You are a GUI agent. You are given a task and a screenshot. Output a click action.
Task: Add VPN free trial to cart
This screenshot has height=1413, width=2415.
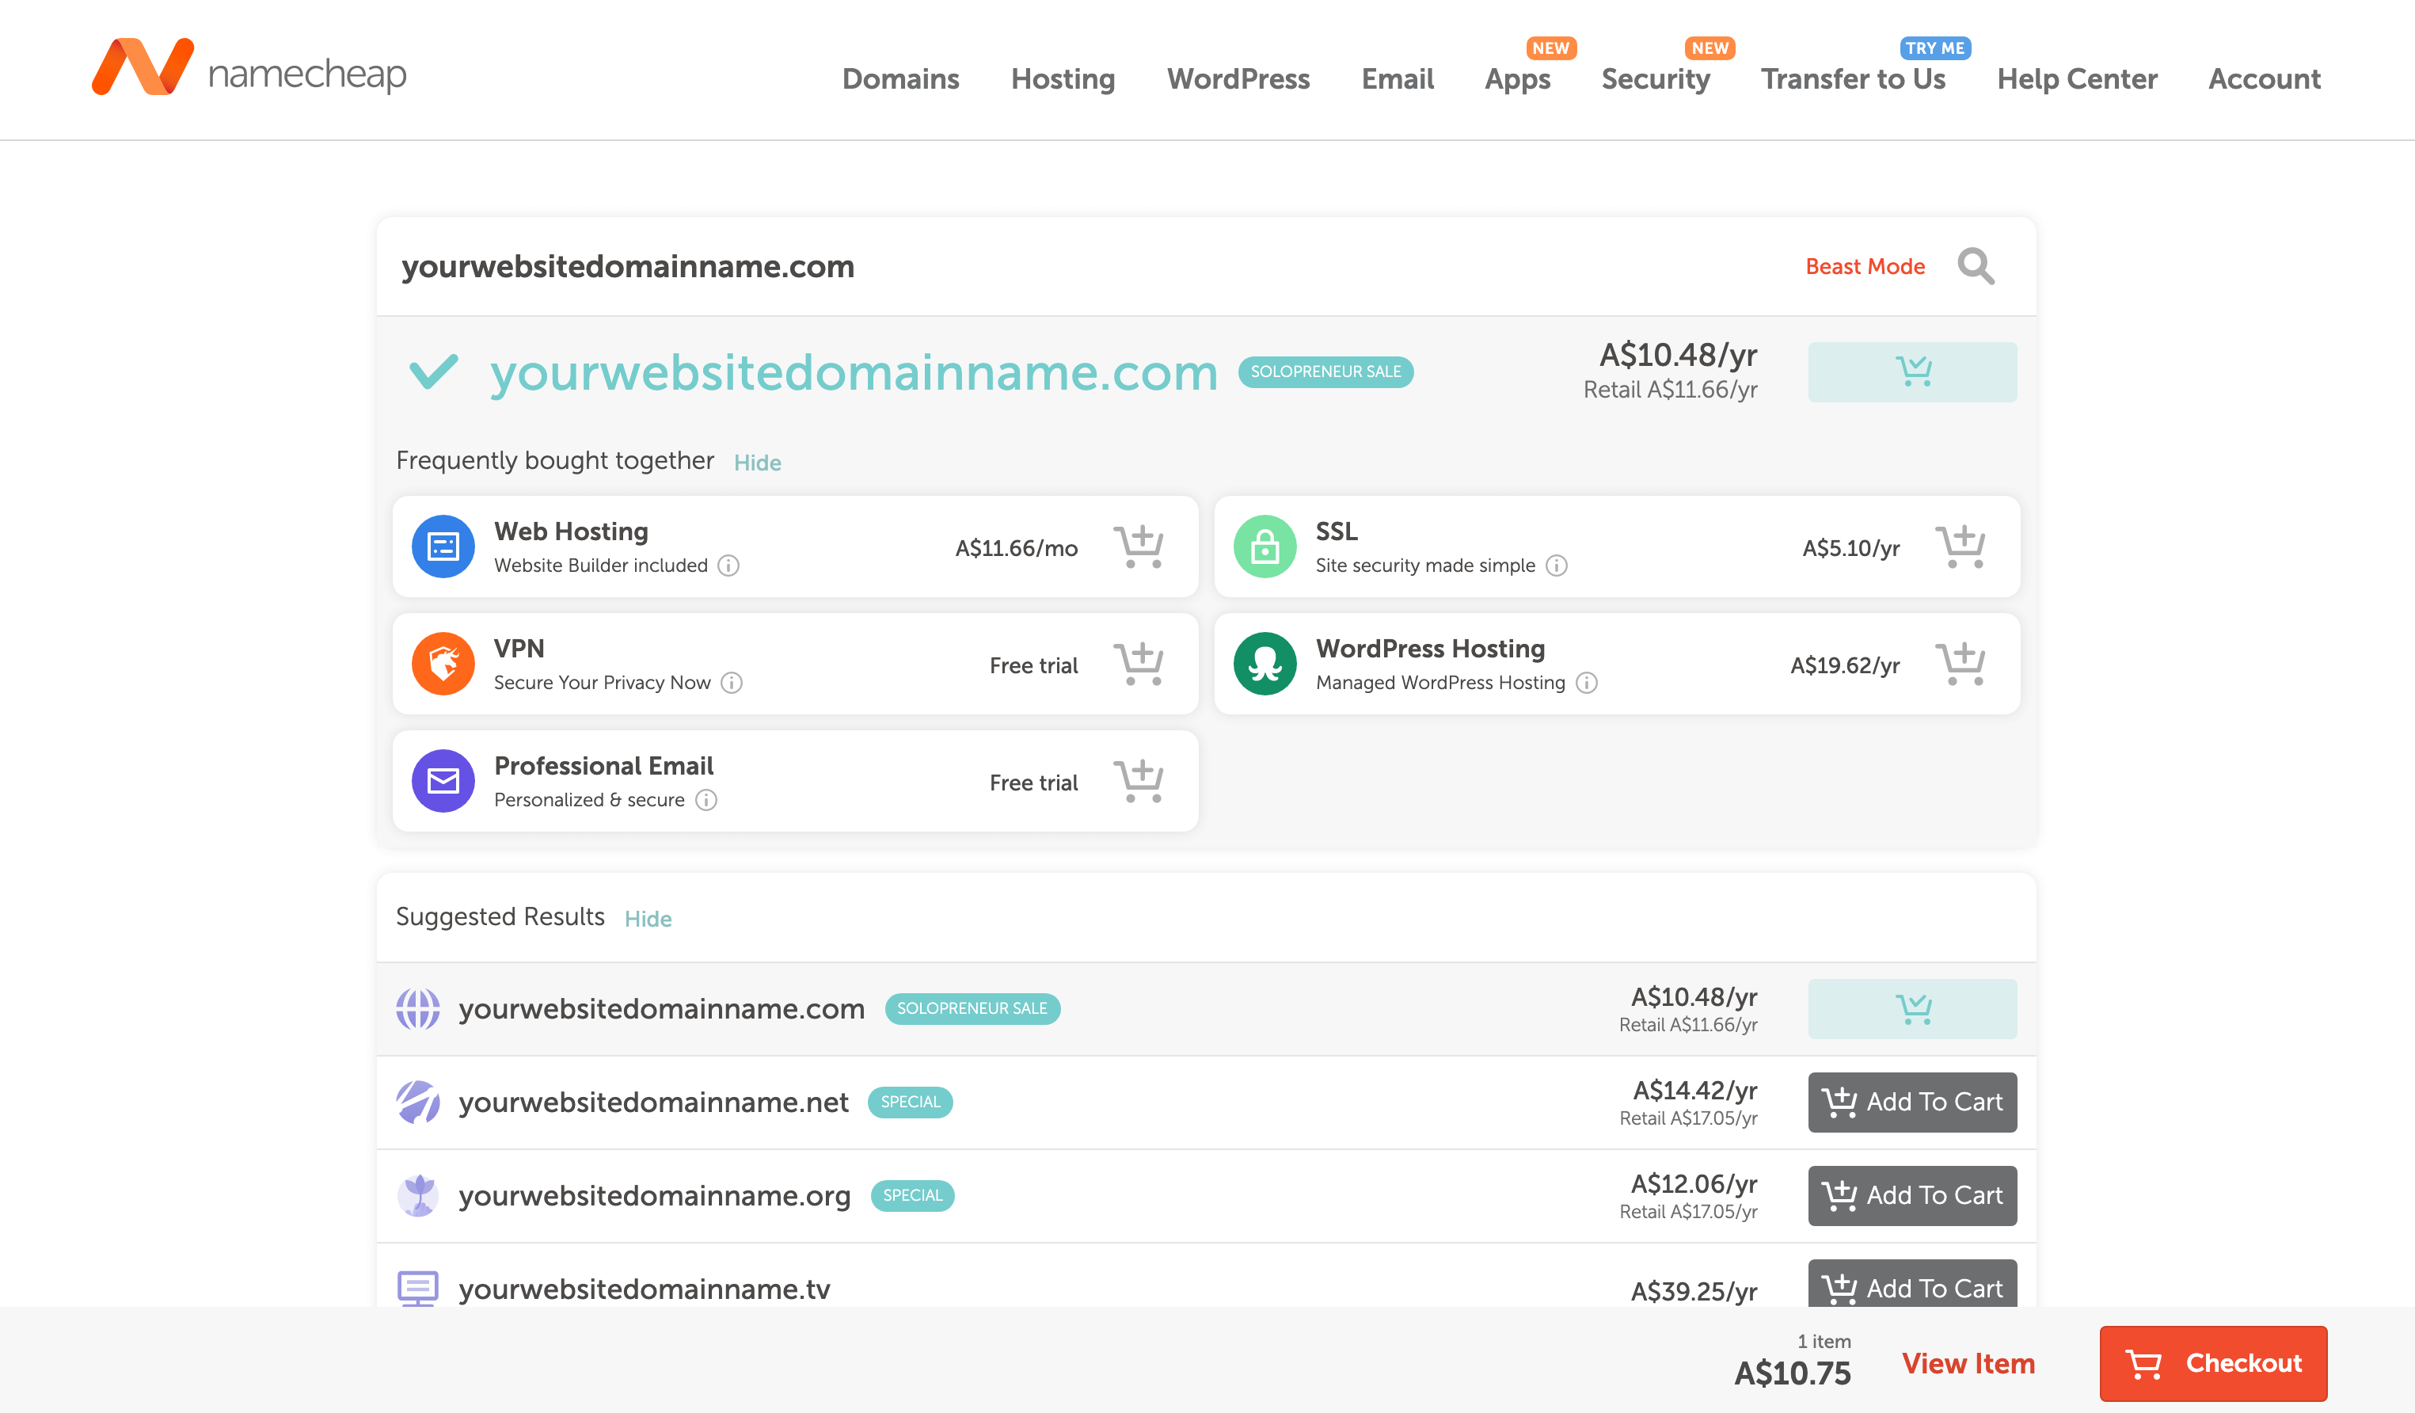tap(1138, 664)
